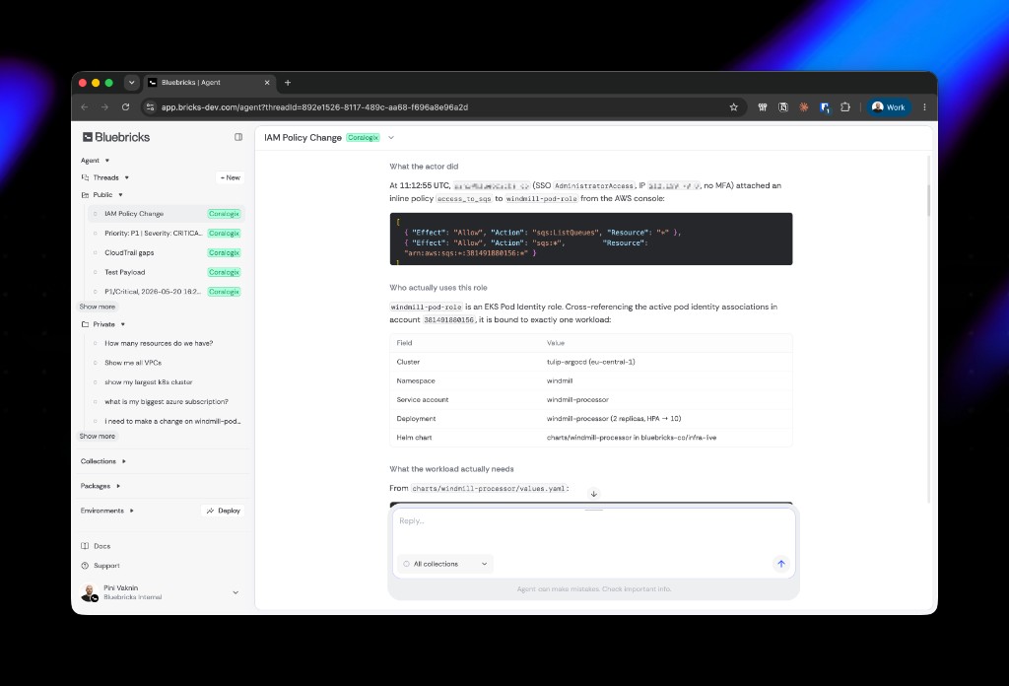The image size is (1009, 686).
Task: Collapse the Threads section
Action: tap(127, 177)
